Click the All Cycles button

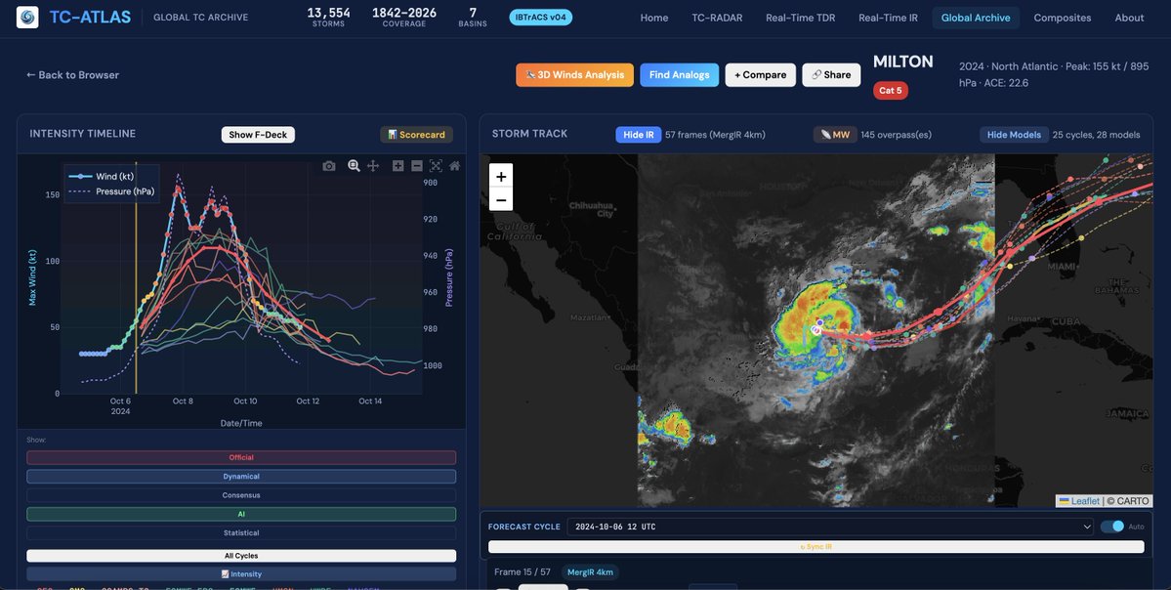coord(241,556)
